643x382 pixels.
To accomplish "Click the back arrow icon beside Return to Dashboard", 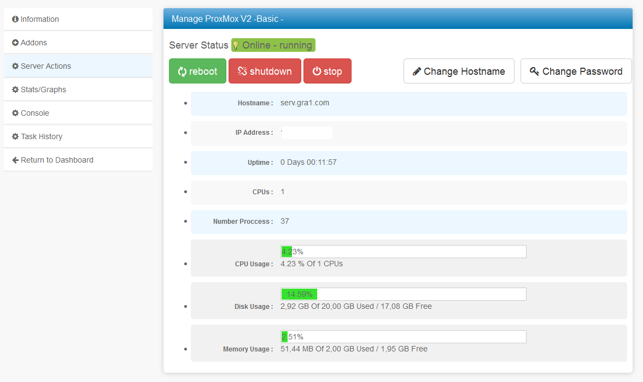I will (x=15, y=160).
